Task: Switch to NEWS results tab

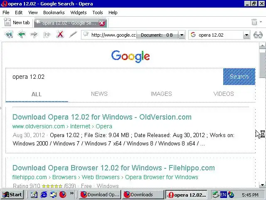Action: (x=99, y=94)
